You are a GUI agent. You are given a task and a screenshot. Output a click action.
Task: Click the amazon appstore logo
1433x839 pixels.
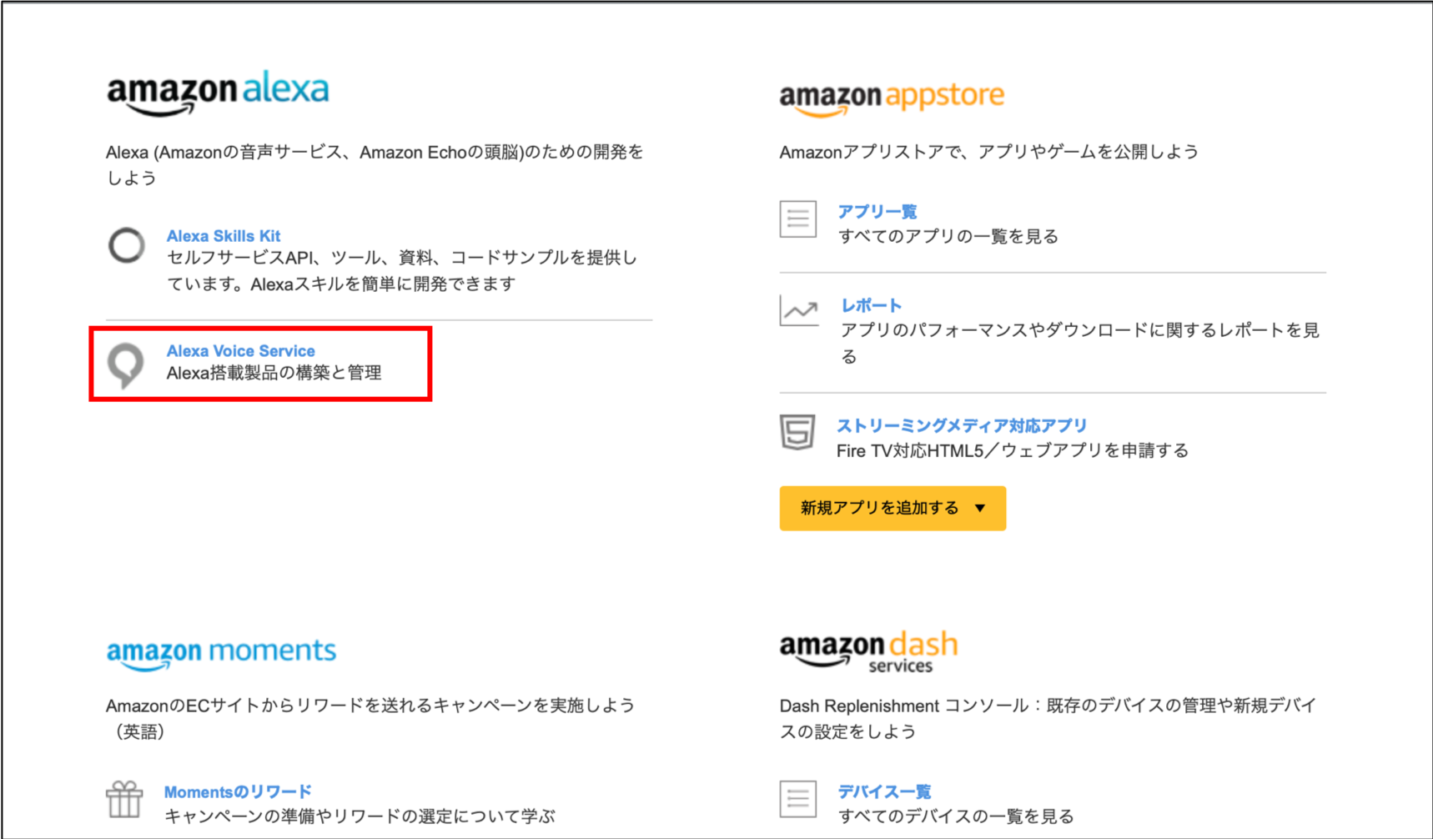pyautogui.click(x=891, y=95)
